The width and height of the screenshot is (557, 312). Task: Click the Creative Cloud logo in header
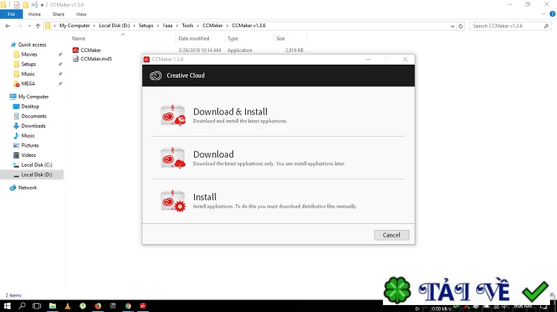click(155, 76)
